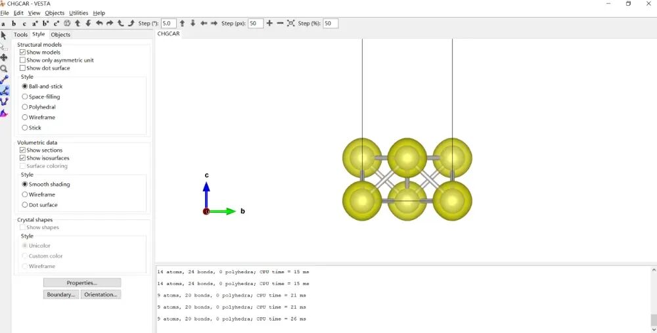This screenshot has width=657, height=333.
Task: Switch to the Tools tab
Action: click(20, 35)
